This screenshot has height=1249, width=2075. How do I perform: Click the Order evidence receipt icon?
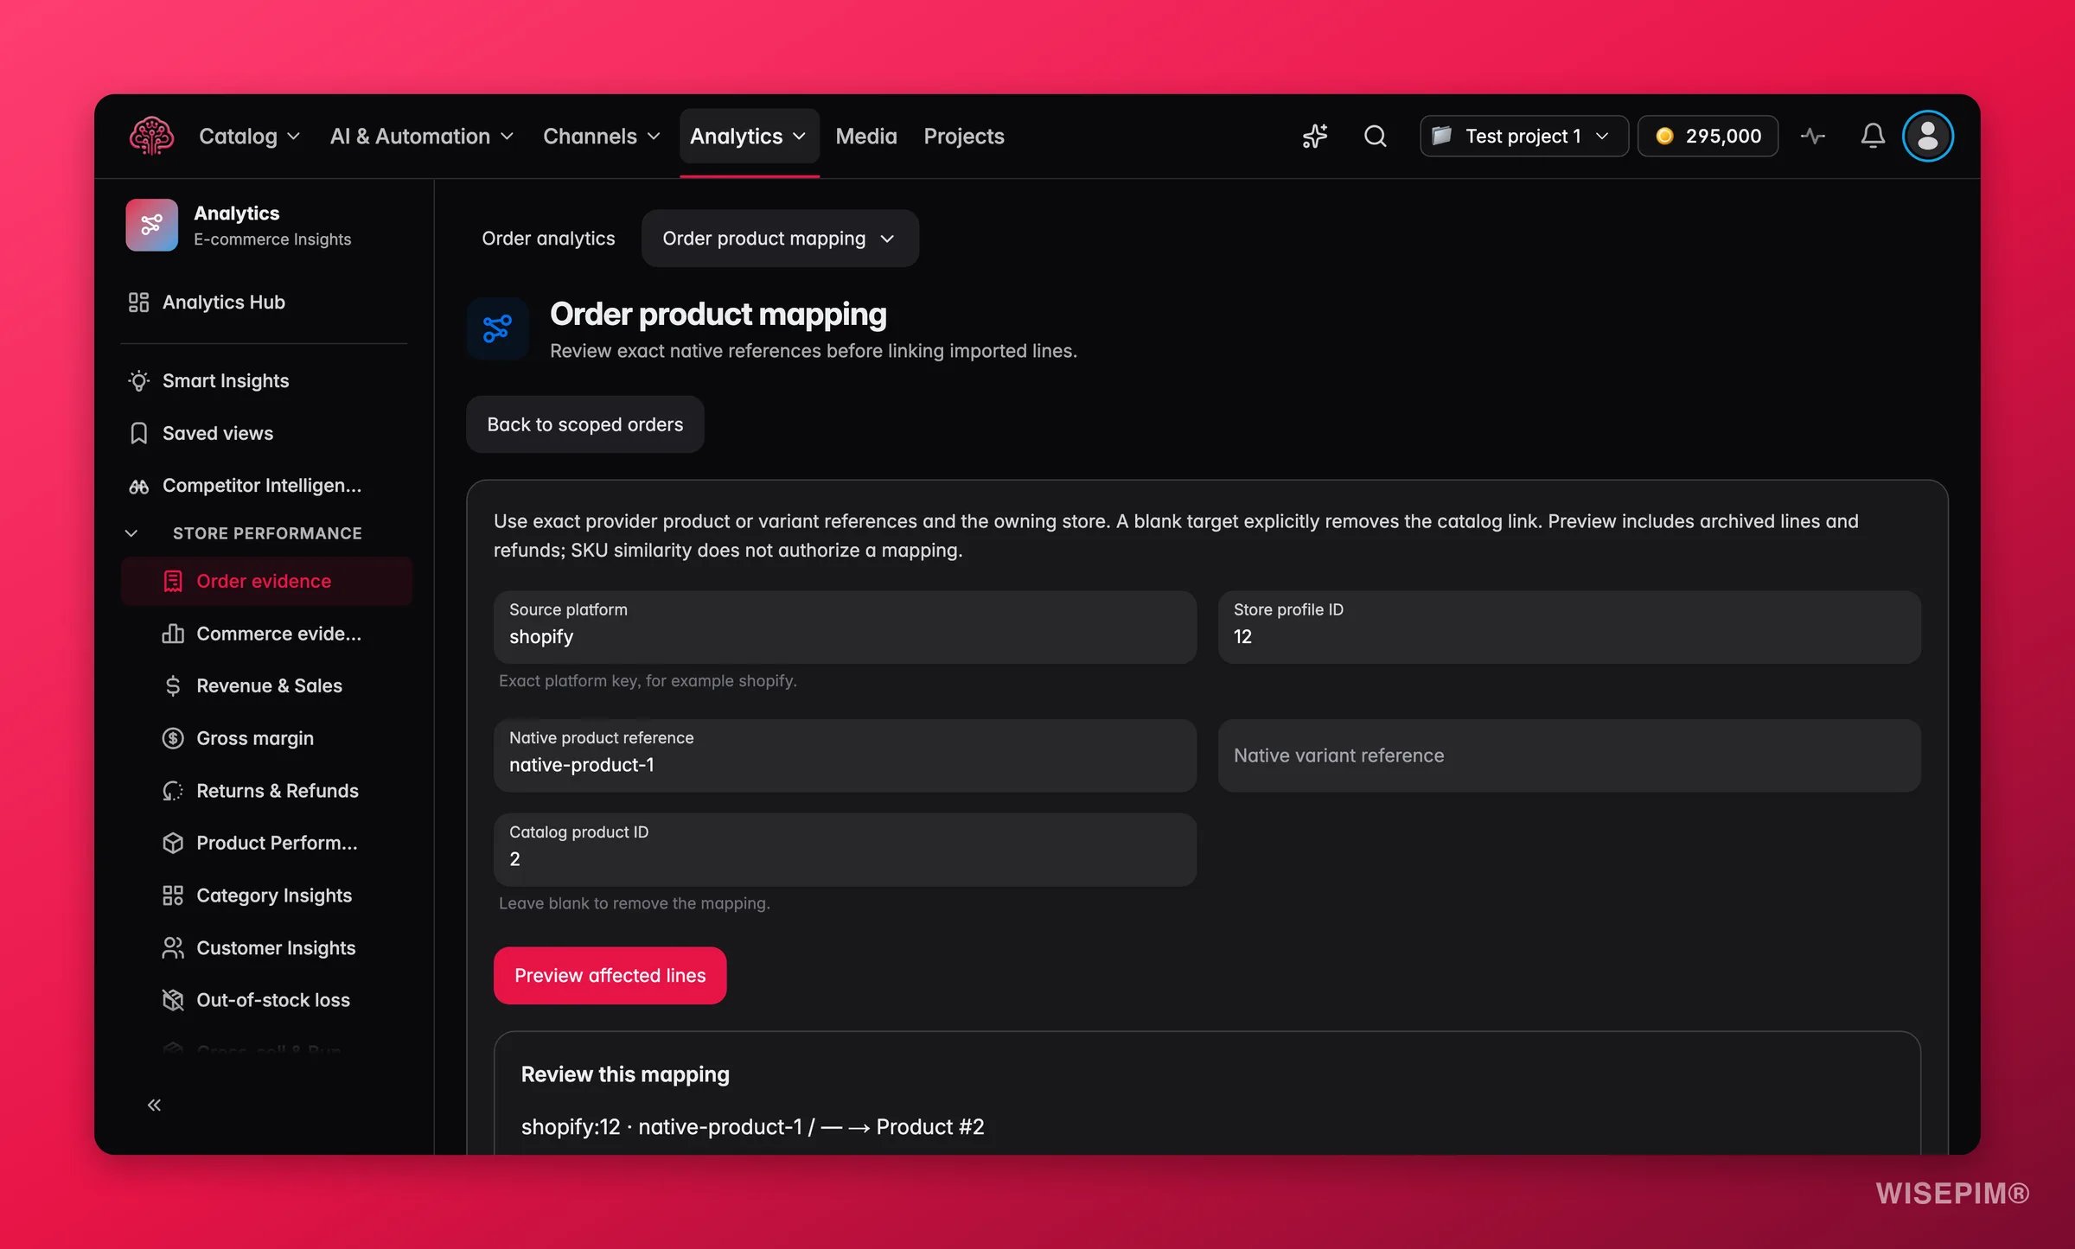tap(173, 581)
